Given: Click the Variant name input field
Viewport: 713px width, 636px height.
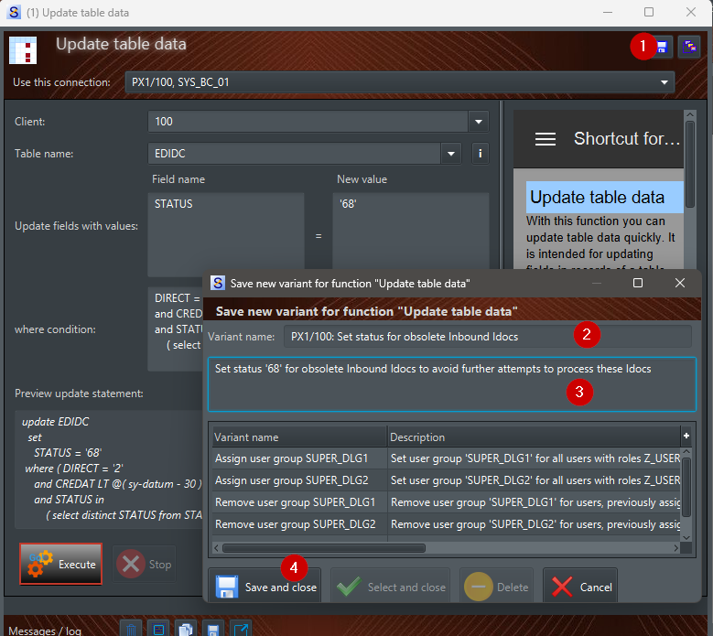Looking at the screenshot, I should click(488, 337).
